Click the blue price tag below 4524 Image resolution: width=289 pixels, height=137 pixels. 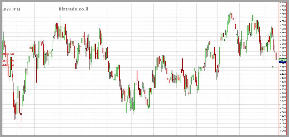283,62
